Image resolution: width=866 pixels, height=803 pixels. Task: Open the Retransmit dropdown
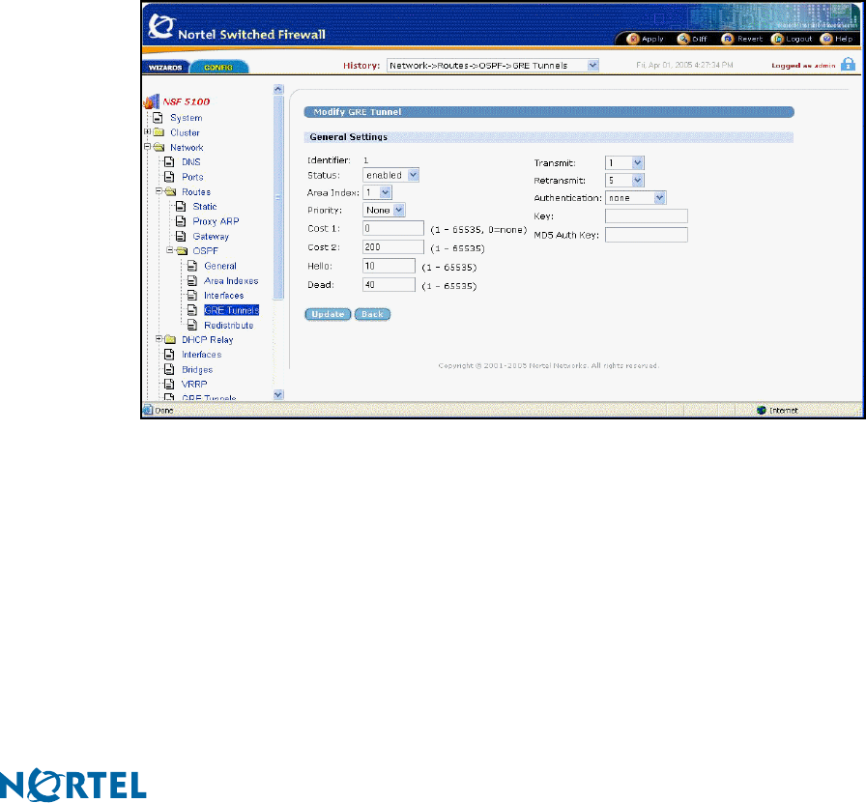click(637, 180)
